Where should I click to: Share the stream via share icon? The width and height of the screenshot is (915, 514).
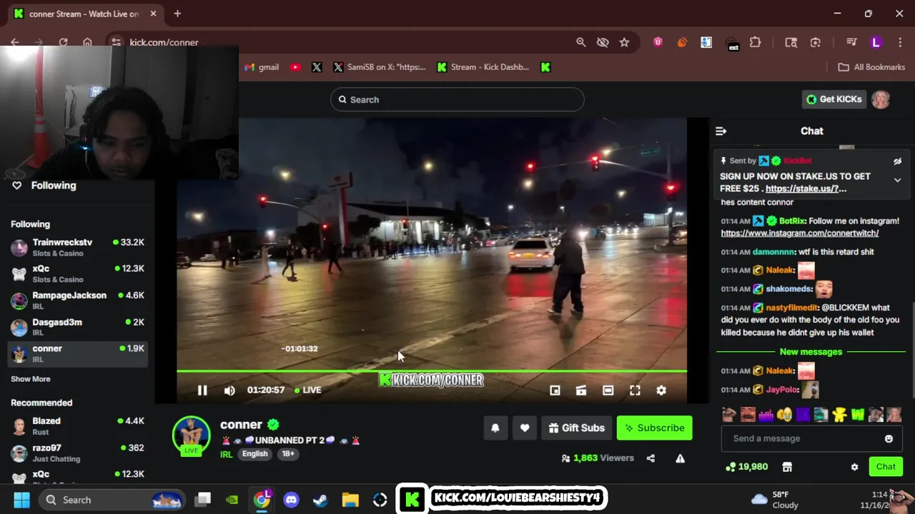pyautogui.click(x=651, y=458)
